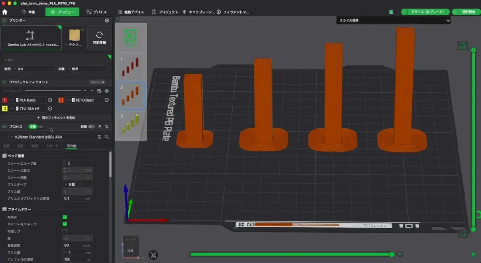Open the キャリブレーション tab
Screen dimensions: 481x263
pyautogui.click(x=199, y=12)
